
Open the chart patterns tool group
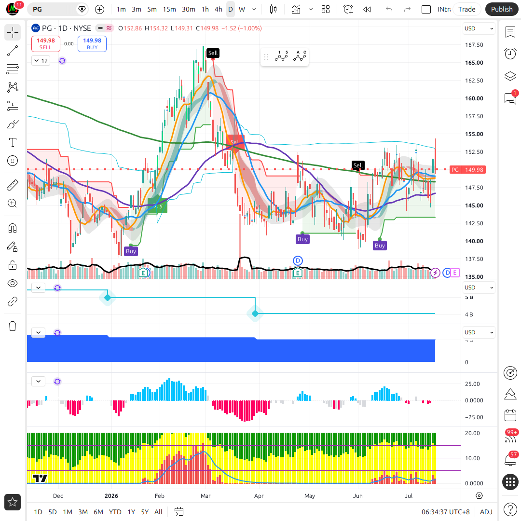tap(13, 87)
